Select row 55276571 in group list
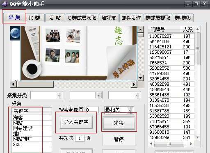The image size is (210, 153). (171, 57)
